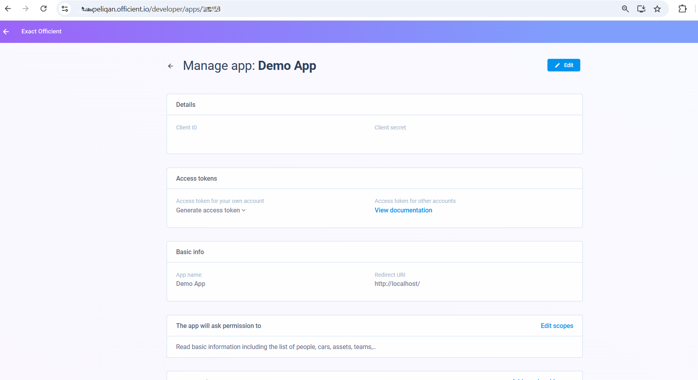Screen dimensions: 698x380
Task: Click the Read basic information permission text
Action: (276, 347)
